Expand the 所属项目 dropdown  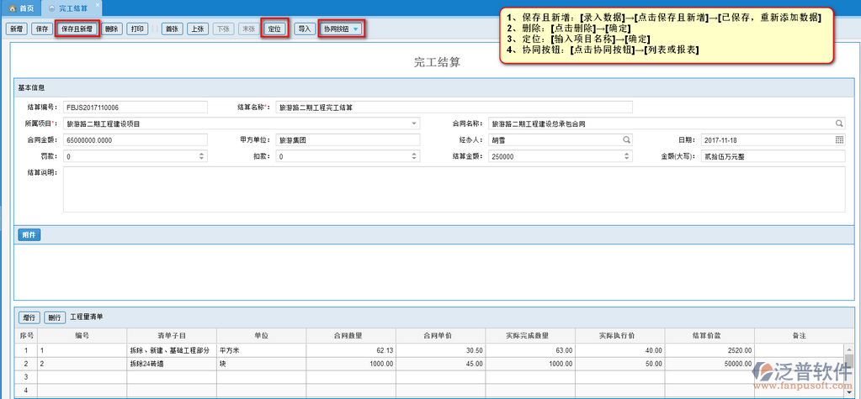413,123
